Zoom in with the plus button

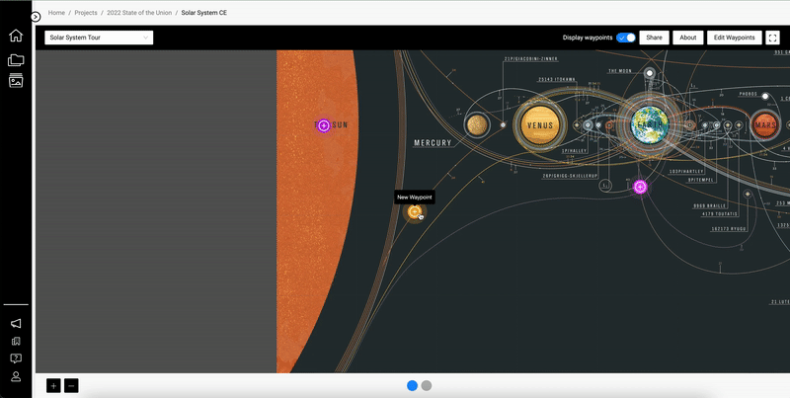point(53,385)
